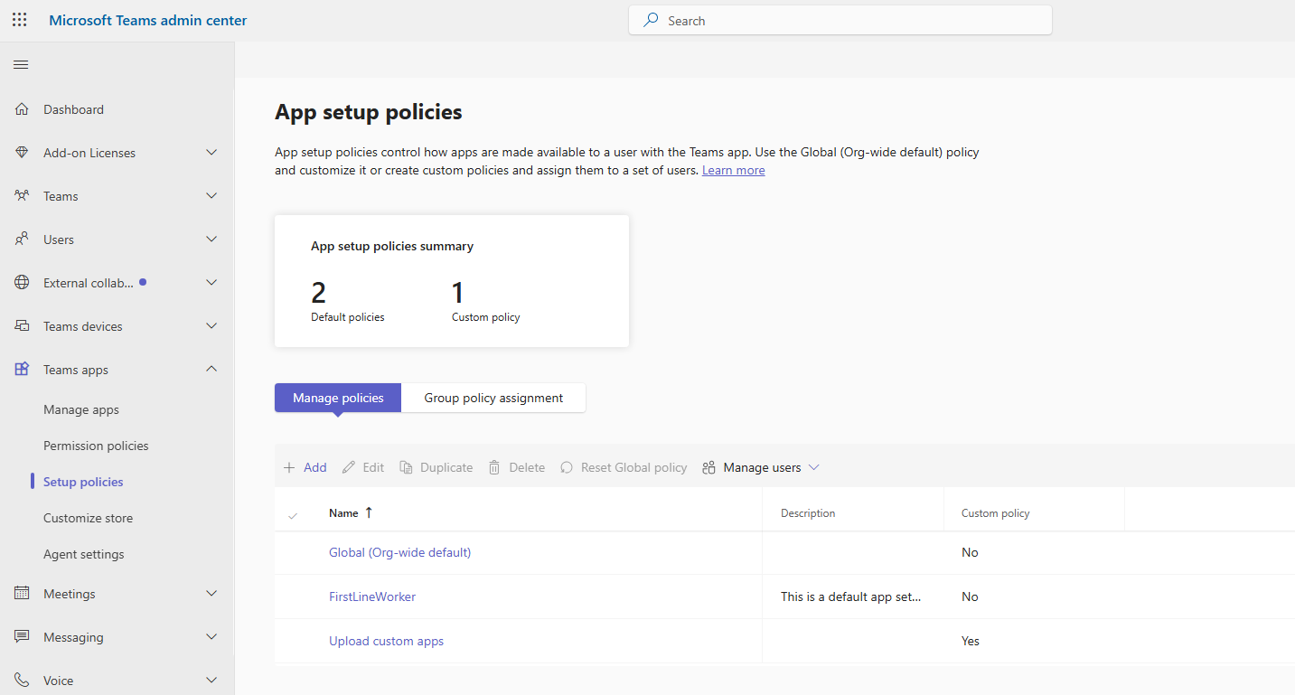Open the app launcher waffle icon
Viewport: 1295px width, 695px height.
tap(20, 20)
